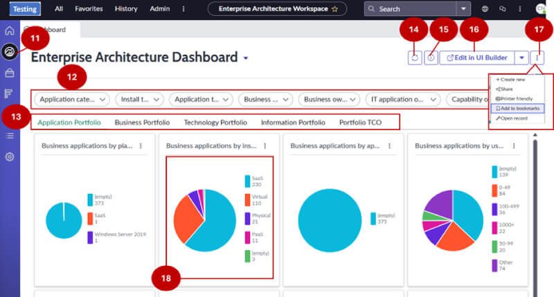Open the Capability filter pill
This screenshot has width=554, height=297.
pyautogui.click(x=467, y=100)
